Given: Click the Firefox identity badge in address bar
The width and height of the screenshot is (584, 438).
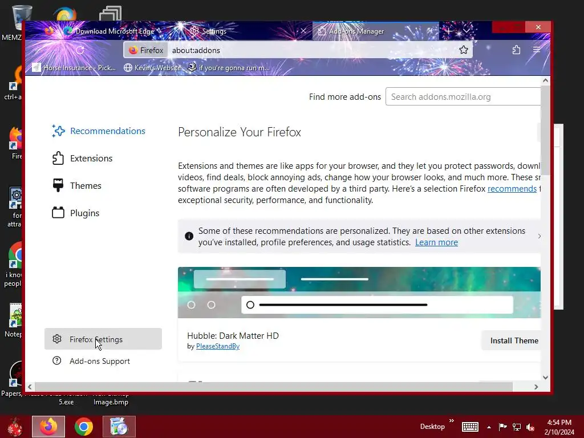Looking at the screenshot, I should click(146, 50).
